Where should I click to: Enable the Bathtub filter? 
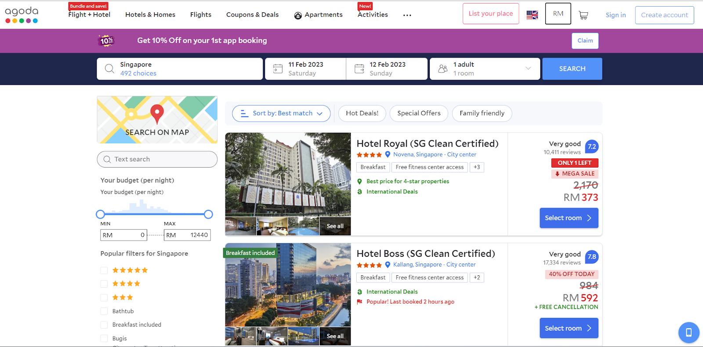click(104, 311)
